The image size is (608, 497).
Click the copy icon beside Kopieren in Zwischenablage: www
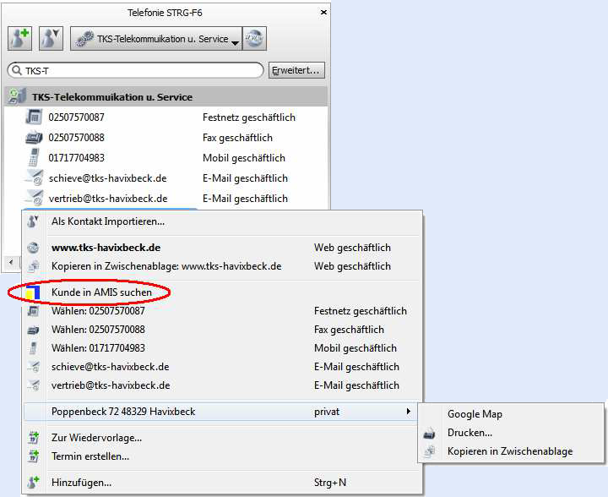(33, 266)
